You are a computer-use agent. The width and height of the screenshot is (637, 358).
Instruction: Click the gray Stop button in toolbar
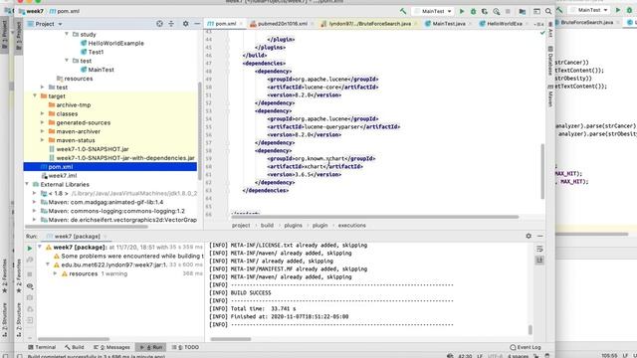[508, 11]
